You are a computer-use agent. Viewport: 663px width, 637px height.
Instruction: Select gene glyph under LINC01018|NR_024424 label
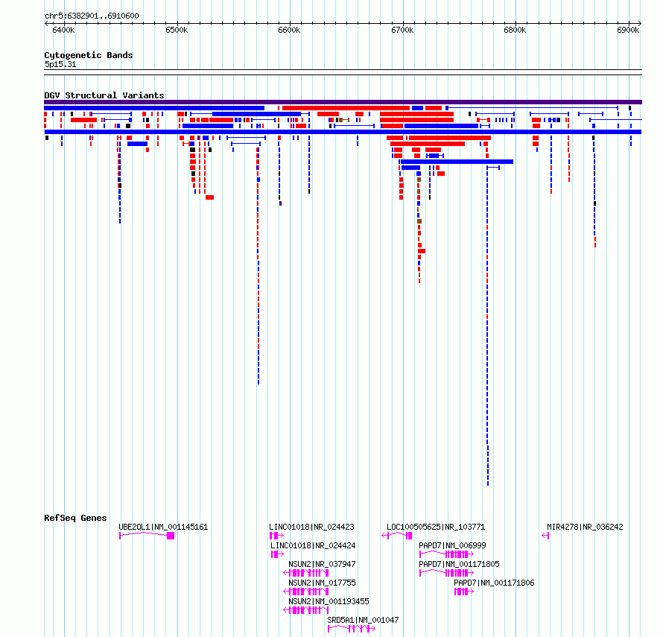click(x=277, y=554)
